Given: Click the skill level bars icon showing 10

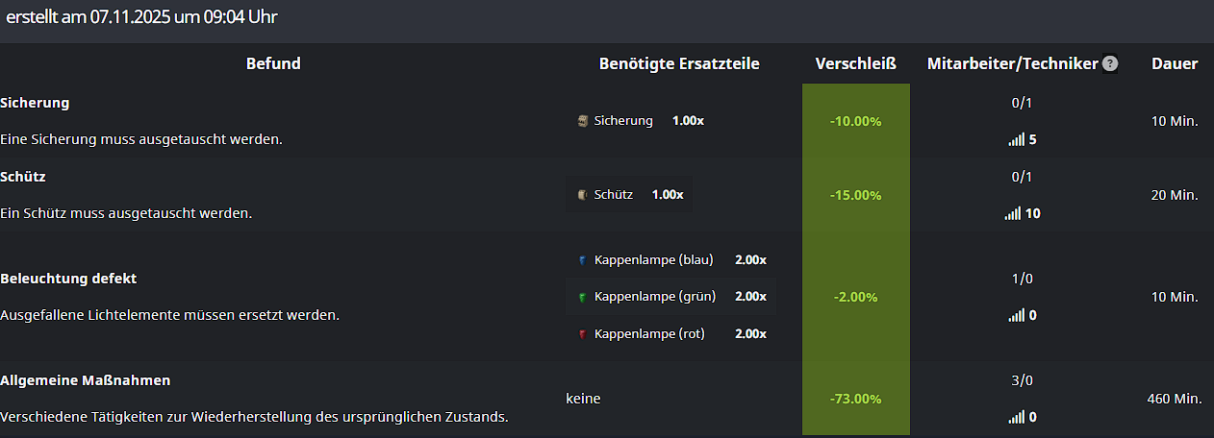Looking at the screenshot, I should pos(1012,214).
